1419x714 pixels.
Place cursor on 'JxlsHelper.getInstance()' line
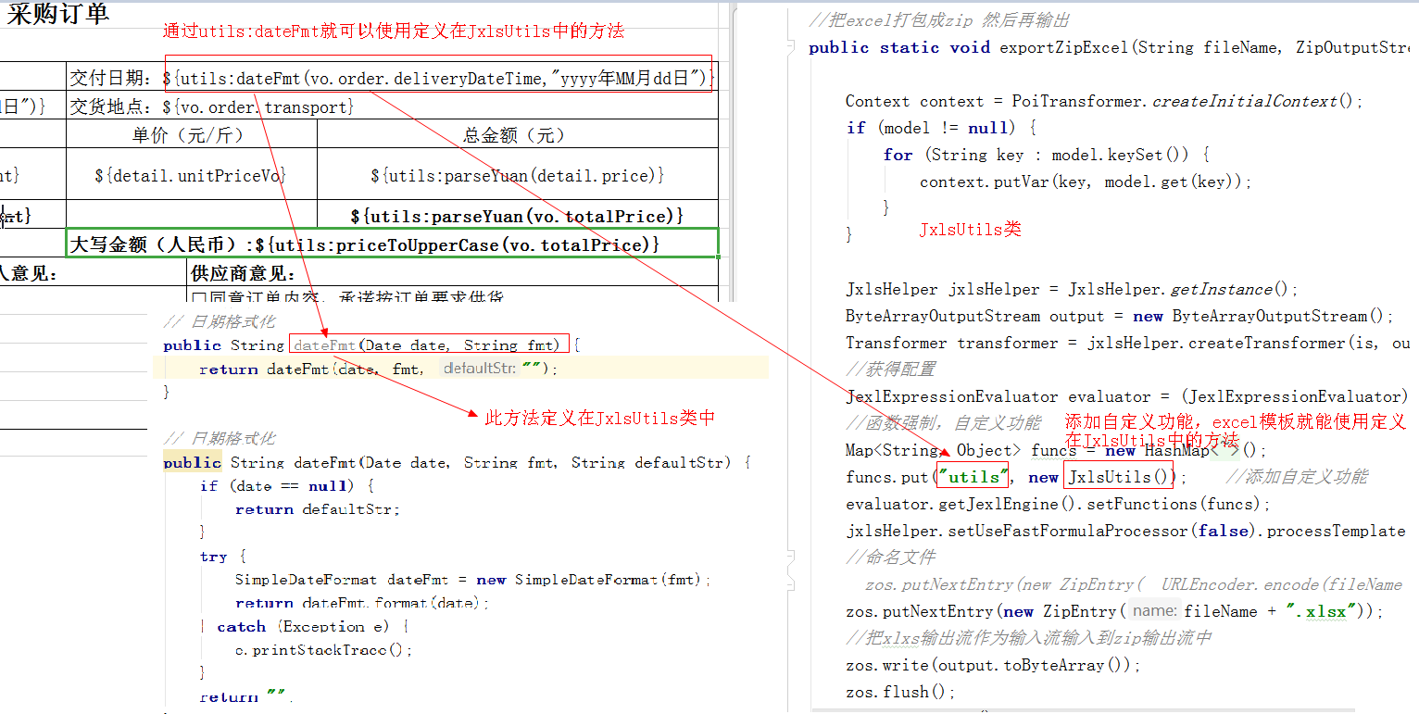pyautogui.click(x=1072, y=289)
